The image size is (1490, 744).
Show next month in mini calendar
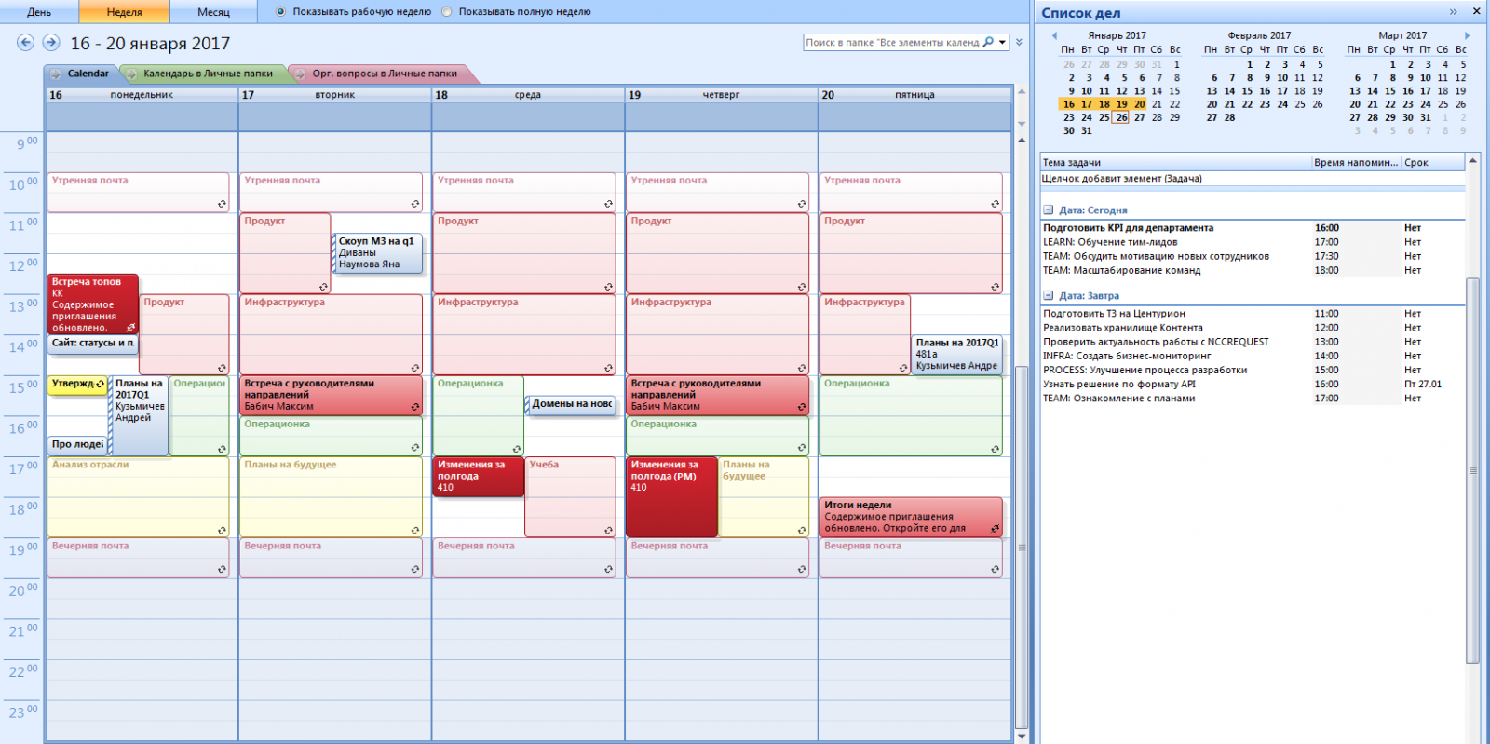1467,36
